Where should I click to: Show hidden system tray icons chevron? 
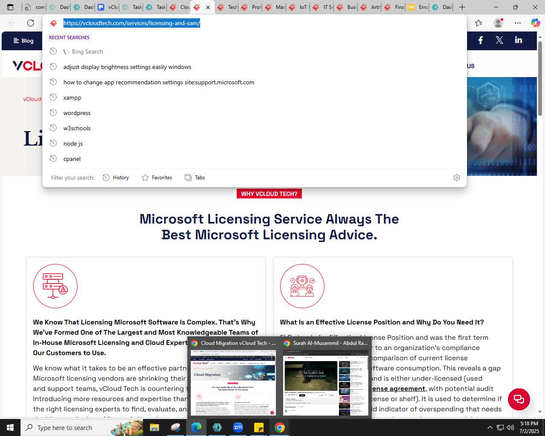[490, 427]
